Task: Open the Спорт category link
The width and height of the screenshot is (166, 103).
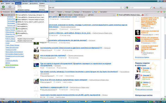Action: point(7,43)
